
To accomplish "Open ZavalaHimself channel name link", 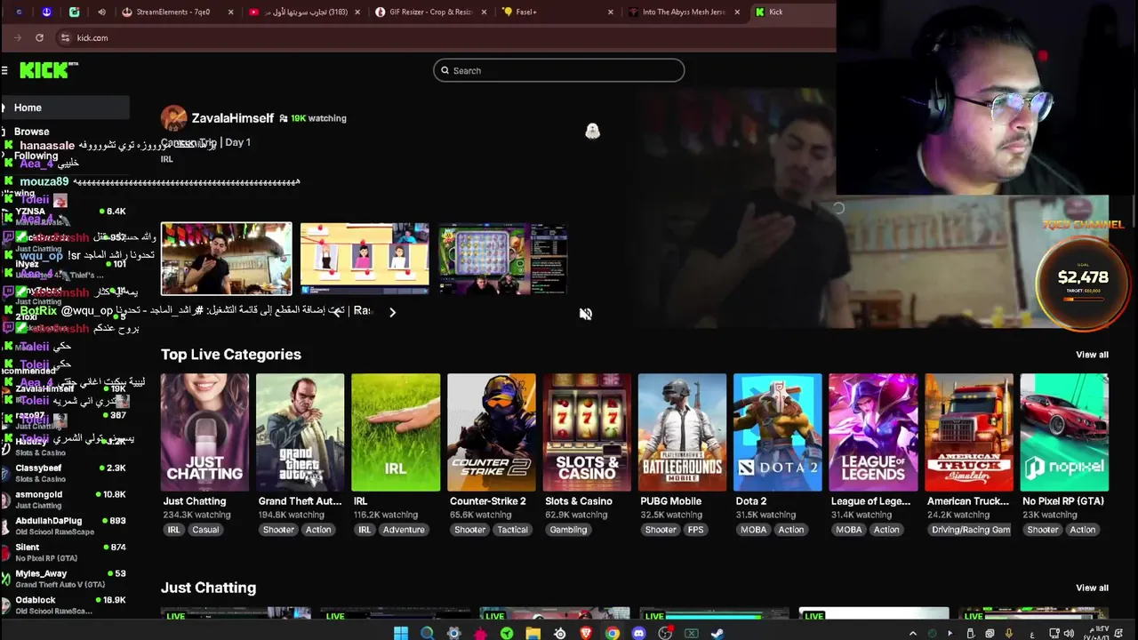I will click(232, 118).
